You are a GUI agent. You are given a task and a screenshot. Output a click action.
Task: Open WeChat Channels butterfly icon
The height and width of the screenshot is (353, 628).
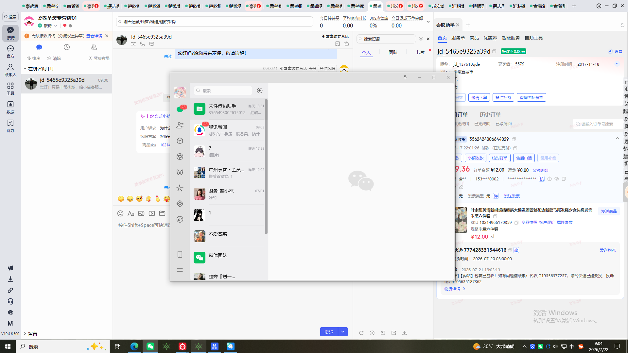180,172
